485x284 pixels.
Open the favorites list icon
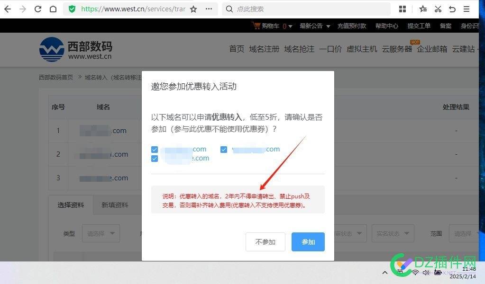(423, 9)
